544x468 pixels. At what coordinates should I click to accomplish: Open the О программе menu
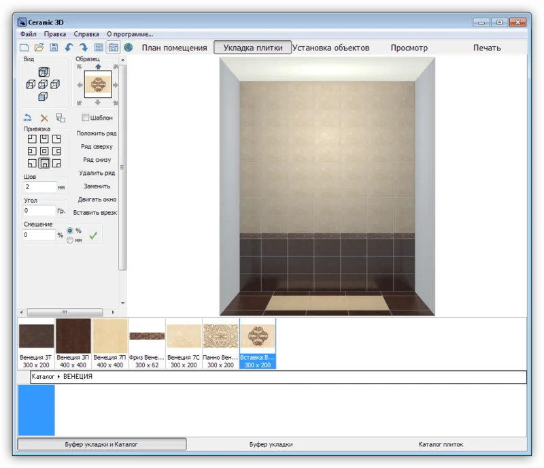pos(130,34)
